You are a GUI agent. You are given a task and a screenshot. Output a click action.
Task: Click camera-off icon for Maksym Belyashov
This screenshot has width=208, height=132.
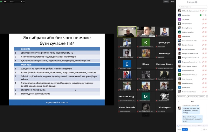tap(206, 32)
